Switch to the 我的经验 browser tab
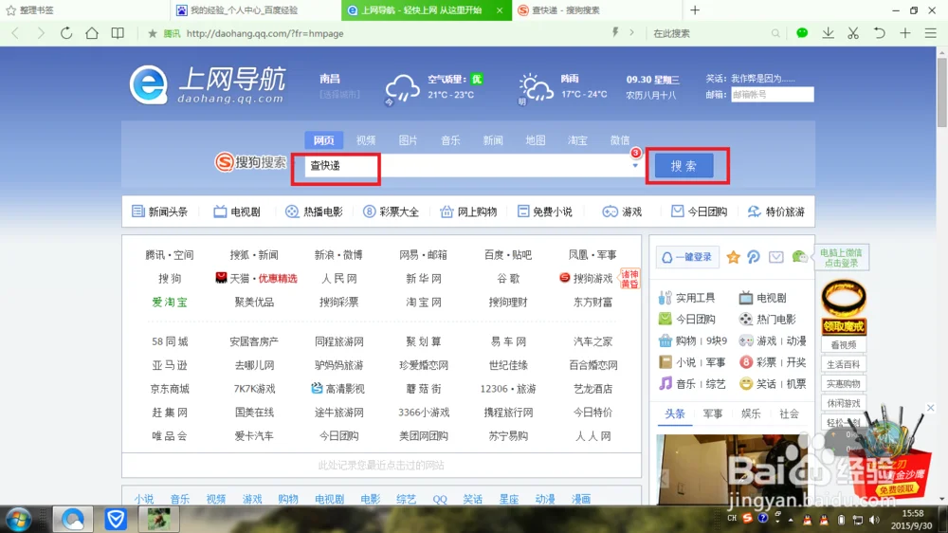Viewport: 948px width, 533px height. pyautogui.click(x=256, y=10)
